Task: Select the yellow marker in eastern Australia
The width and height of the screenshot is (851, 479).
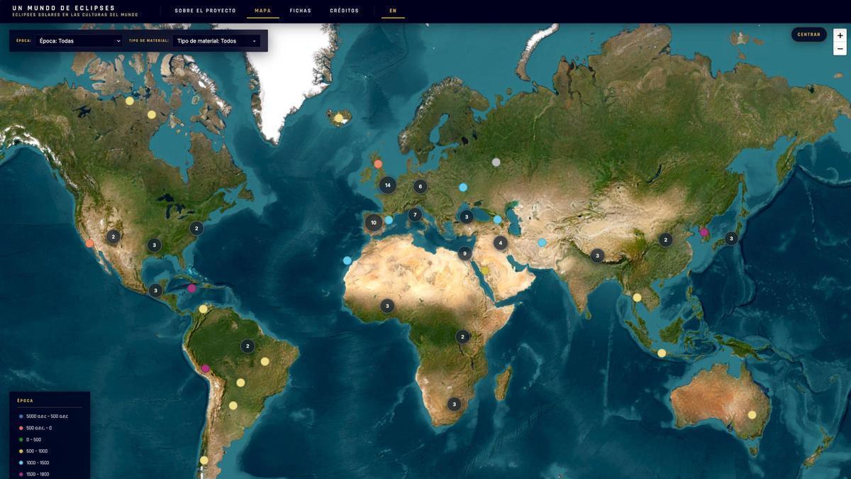Action: [752, 414]
